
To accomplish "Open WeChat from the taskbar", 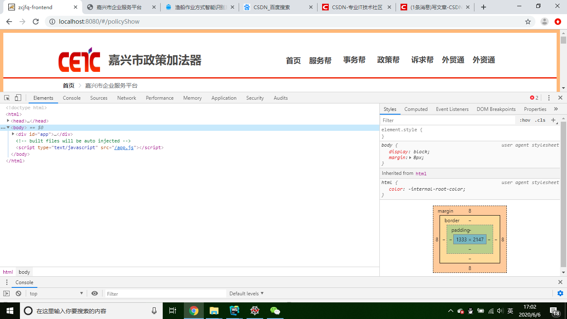I will click(x=275, y=310).
